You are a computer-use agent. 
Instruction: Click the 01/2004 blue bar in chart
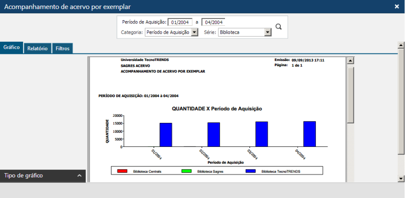(165, 135)
